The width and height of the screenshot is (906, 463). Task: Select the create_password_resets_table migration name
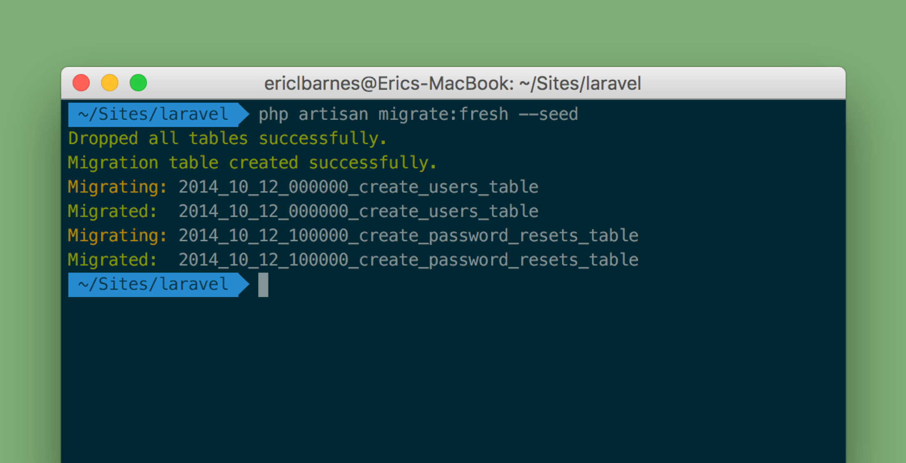click(408, 235)
